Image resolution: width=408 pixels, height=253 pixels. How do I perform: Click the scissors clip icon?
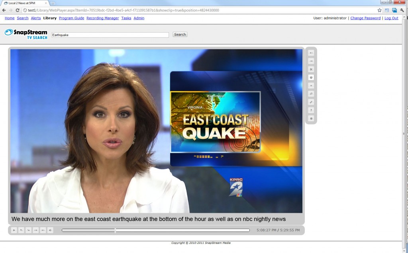coord(311,69)
